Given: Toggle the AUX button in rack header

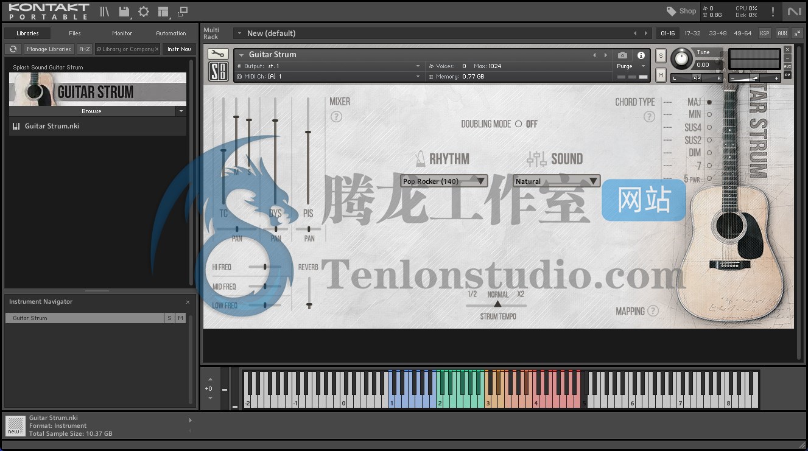Looking at the screenshot, I should coord(782,33).
